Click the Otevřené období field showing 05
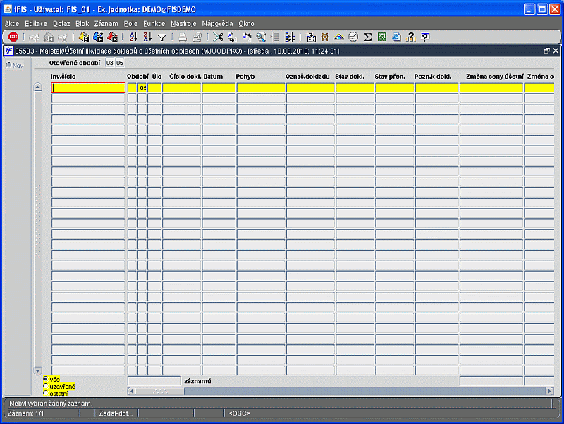This screenshot has height=424, width=564. (x=120, y=63)
